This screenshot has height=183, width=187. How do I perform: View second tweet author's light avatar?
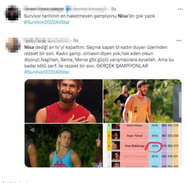[13, 45]
